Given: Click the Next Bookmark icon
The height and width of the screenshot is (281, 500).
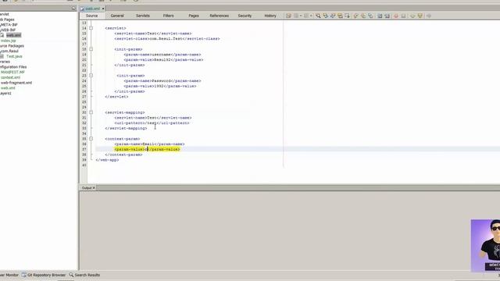Looking at the screenshot, I should pos(363,16).
